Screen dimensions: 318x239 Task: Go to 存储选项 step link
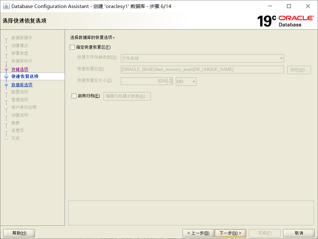coord(20,69)
